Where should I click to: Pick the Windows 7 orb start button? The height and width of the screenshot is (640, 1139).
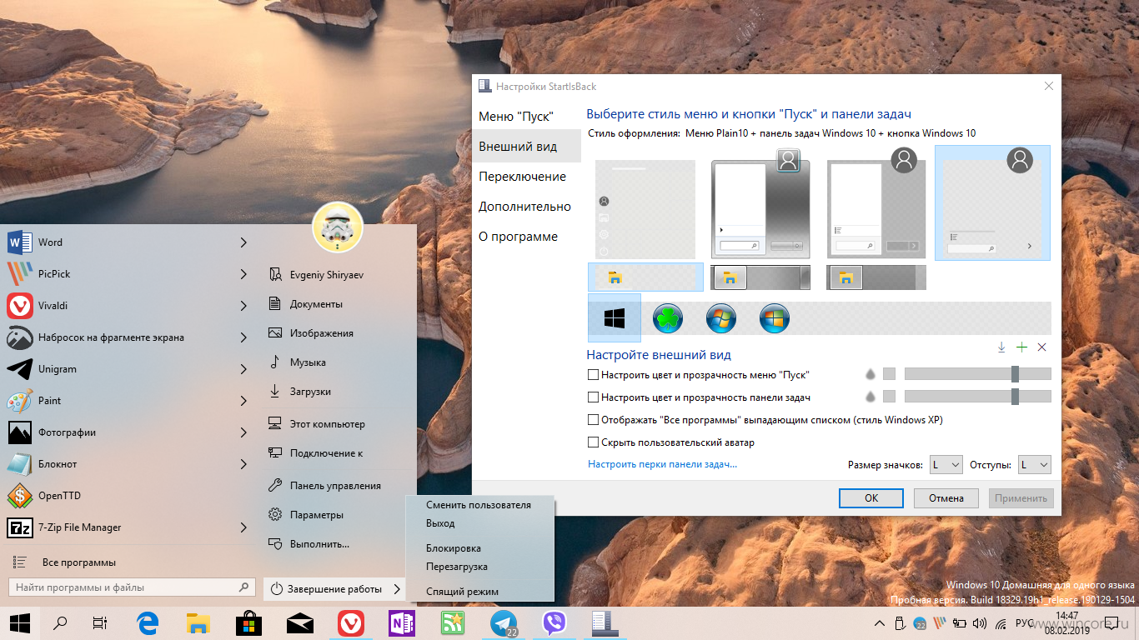(721, 318)
